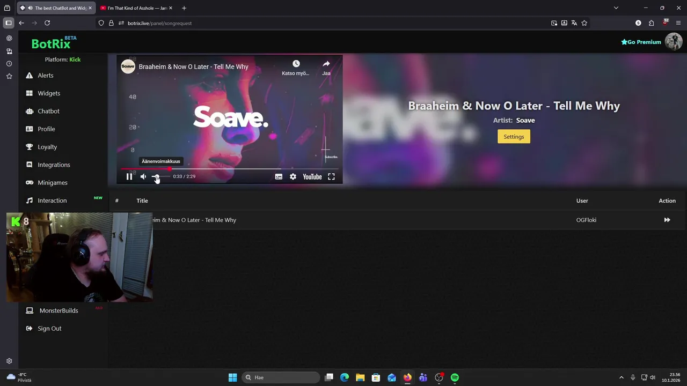
Task: Open Microsoft Edge from the taskbar
Action: (x=345, y=377)
